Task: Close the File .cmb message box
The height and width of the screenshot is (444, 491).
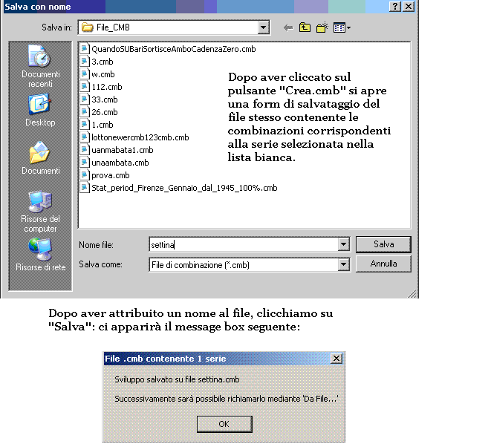Action: click(336, 359)
